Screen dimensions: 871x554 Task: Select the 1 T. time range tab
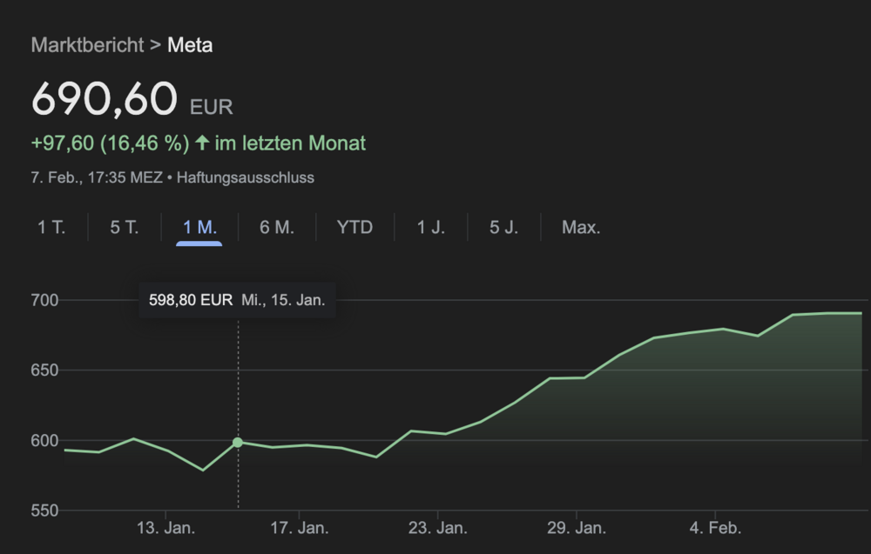tap(51, 228)
